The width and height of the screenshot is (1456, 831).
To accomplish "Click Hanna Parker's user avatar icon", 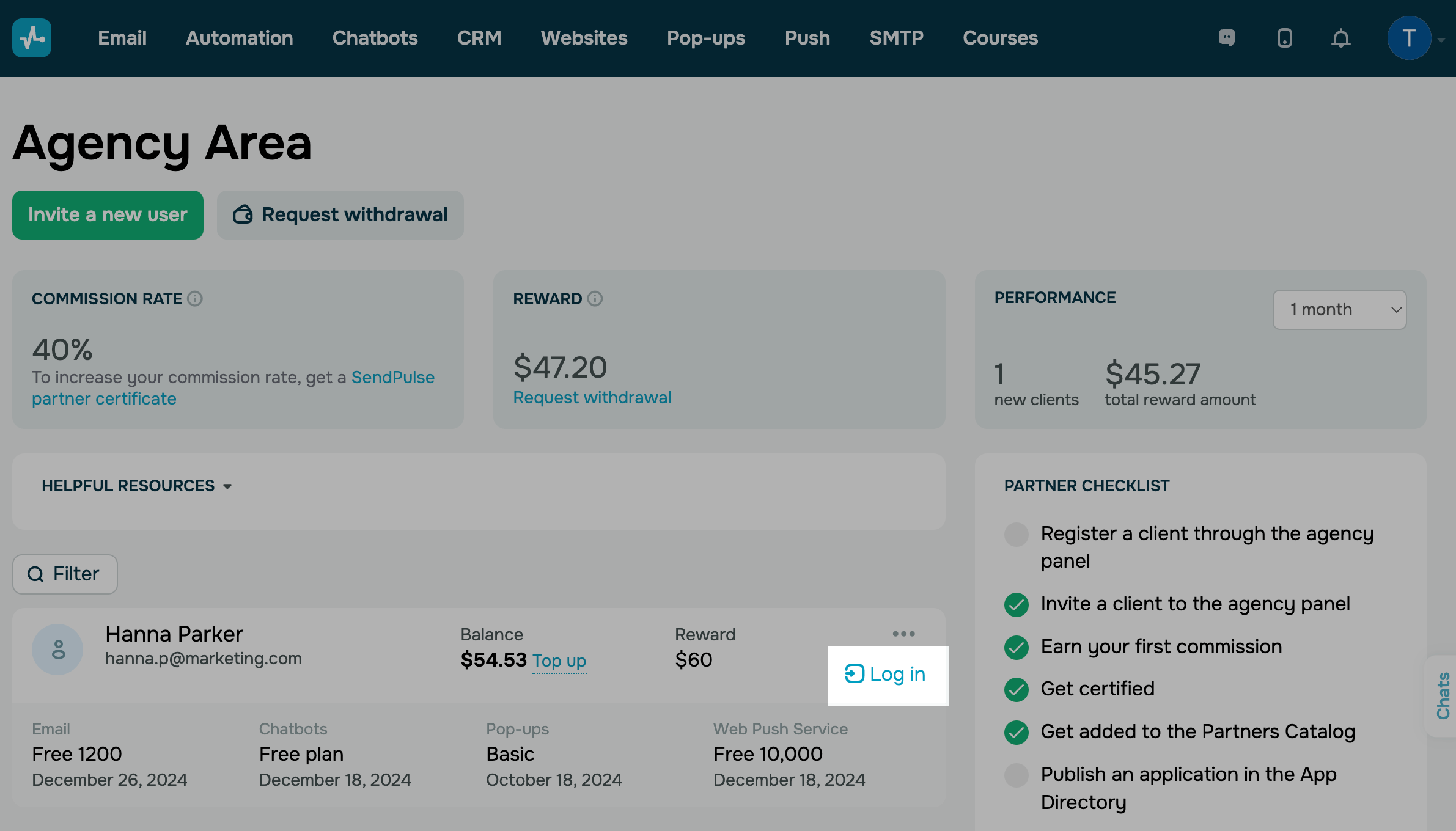I will click(57, 649).
